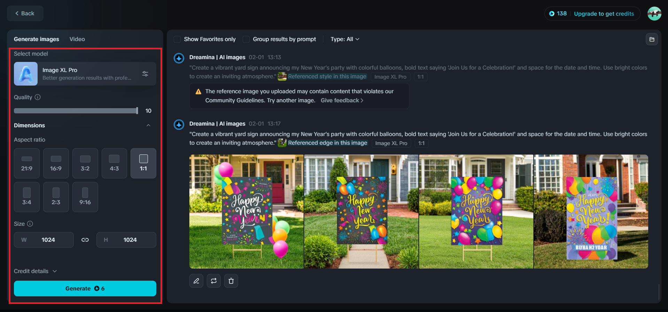Open the third generated yard sign image
668x312 pixels.
pyautogui.click(x=476, y=211)
